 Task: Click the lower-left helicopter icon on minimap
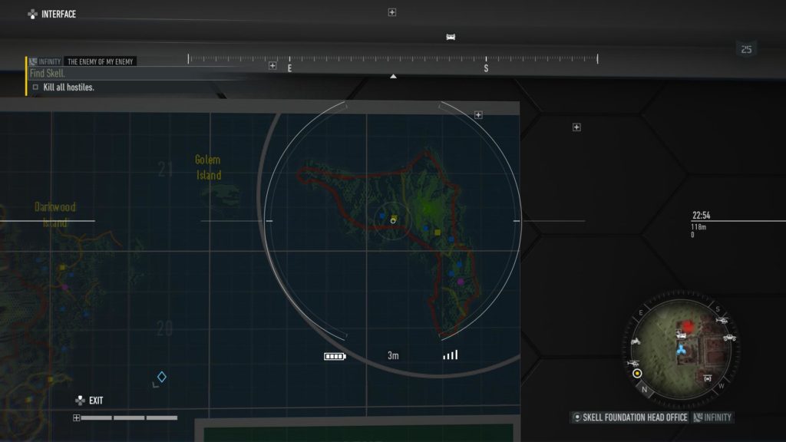click(632, 362)
